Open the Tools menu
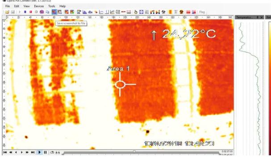This screenshot has height=162, width=271. 52,6
